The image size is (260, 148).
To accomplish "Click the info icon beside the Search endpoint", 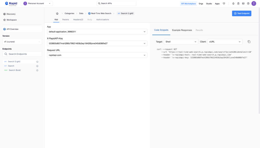I will (37, 66).
